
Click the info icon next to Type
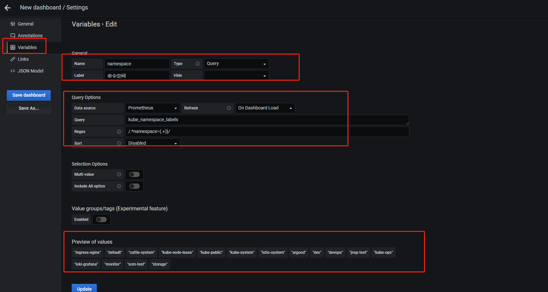click(198, 64)
